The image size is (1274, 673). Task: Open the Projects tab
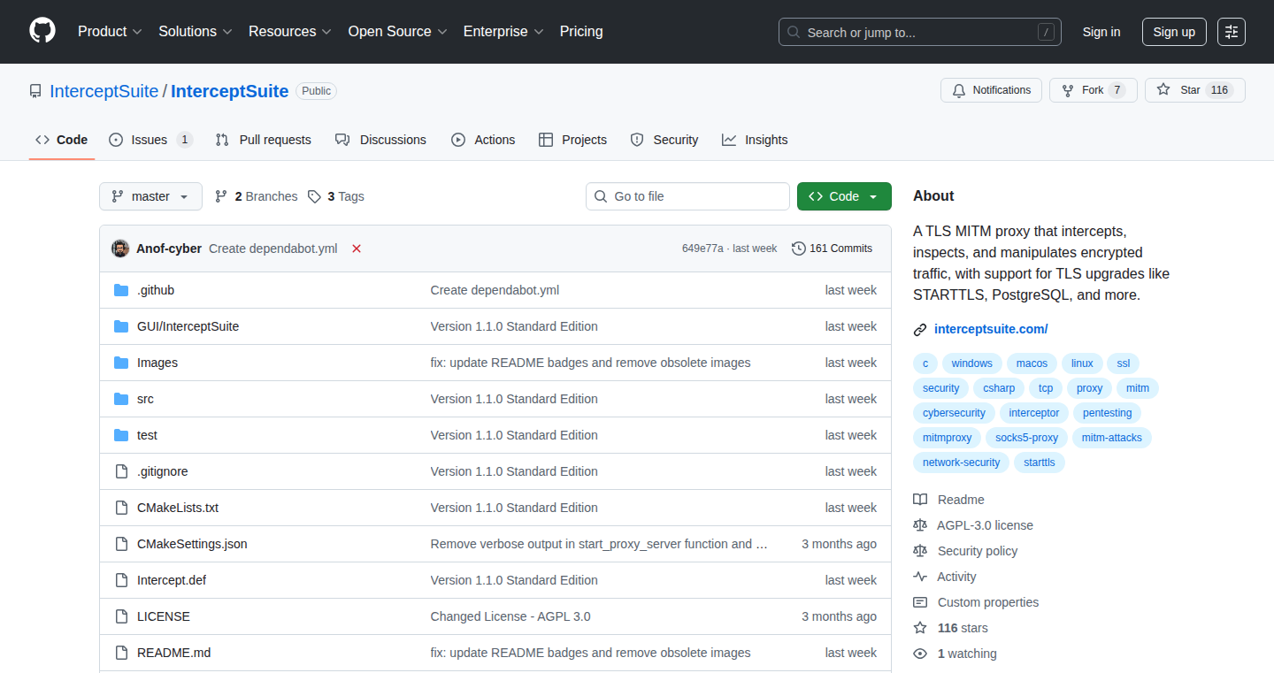[572, 140]
